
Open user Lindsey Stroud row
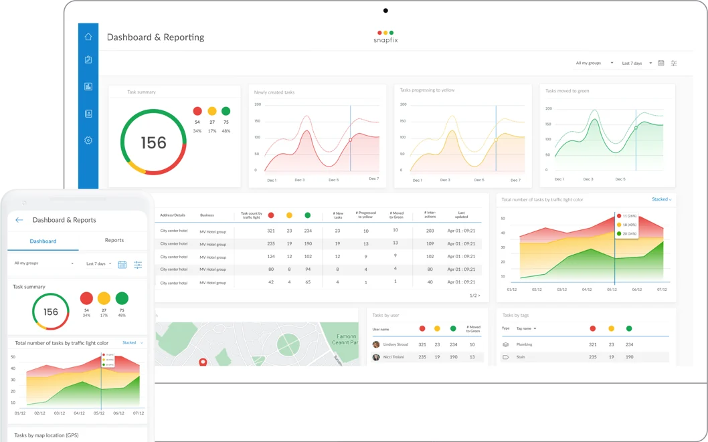(427, 344)
